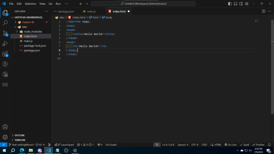Open Git Graph from status bar
The height and width of the screenshot is (154, 274).
pyautogui.click(x=111, y=145)
